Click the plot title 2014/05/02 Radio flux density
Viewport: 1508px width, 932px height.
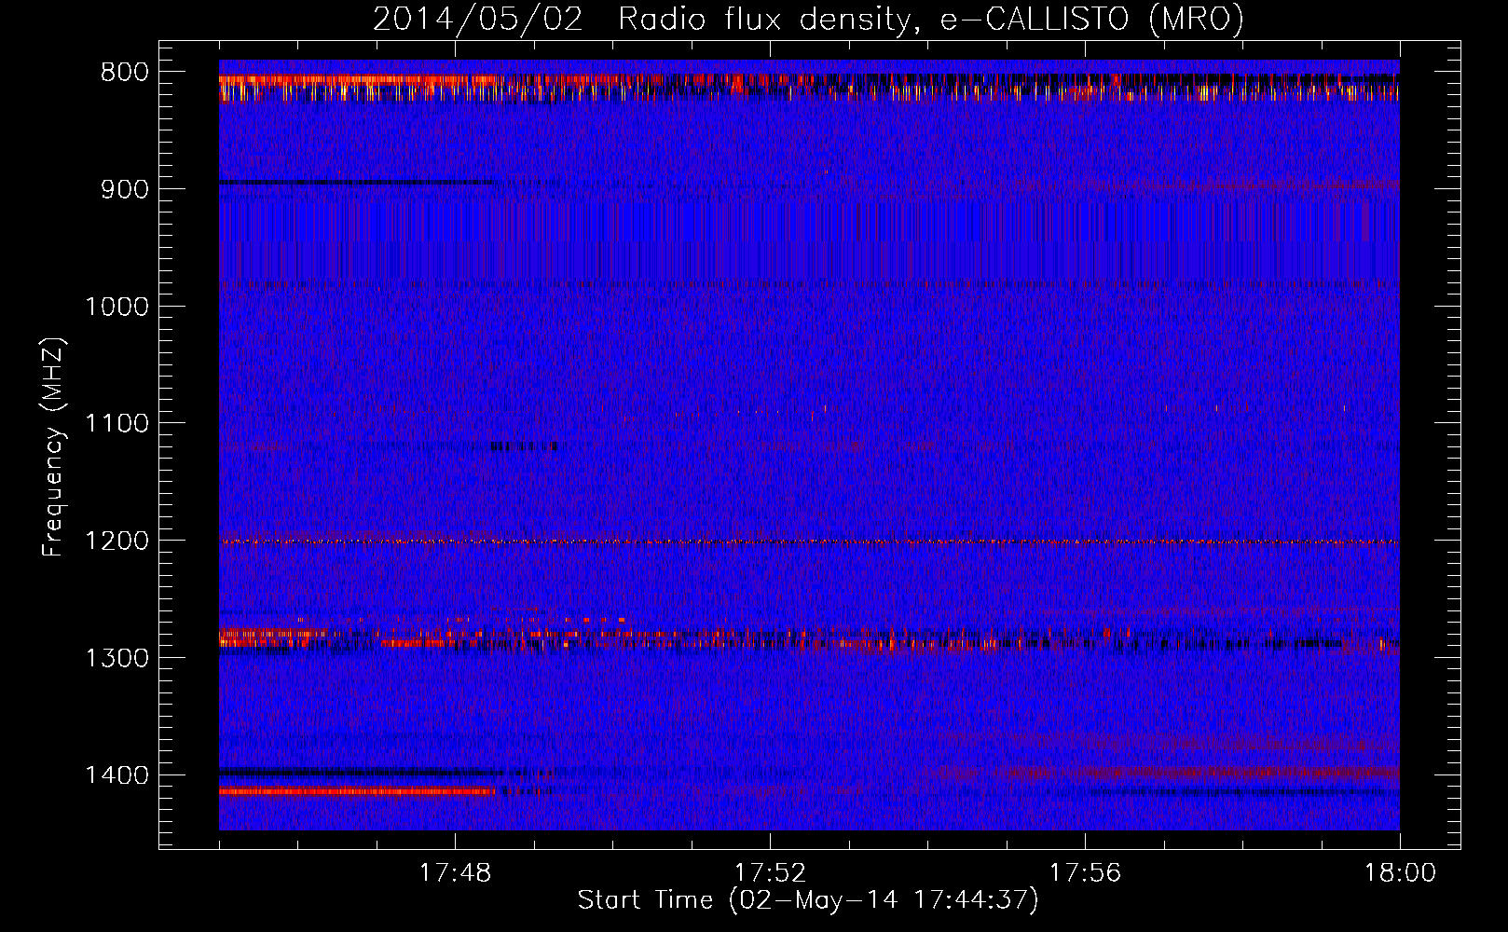[809, 19]
